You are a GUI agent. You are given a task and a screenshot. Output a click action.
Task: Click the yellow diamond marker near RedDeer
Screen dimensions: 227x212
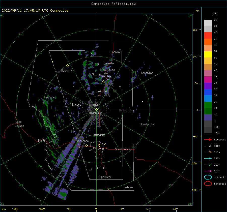click(104, 82)
